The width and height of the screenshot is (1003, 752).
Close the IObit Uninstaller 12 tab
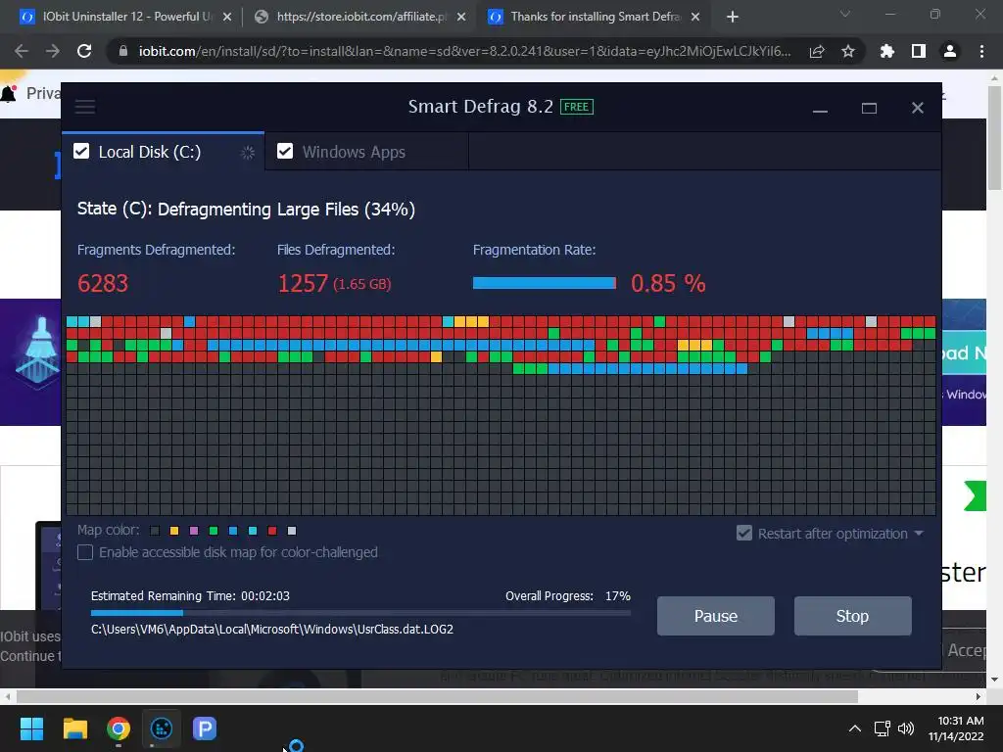pos(227,18)
